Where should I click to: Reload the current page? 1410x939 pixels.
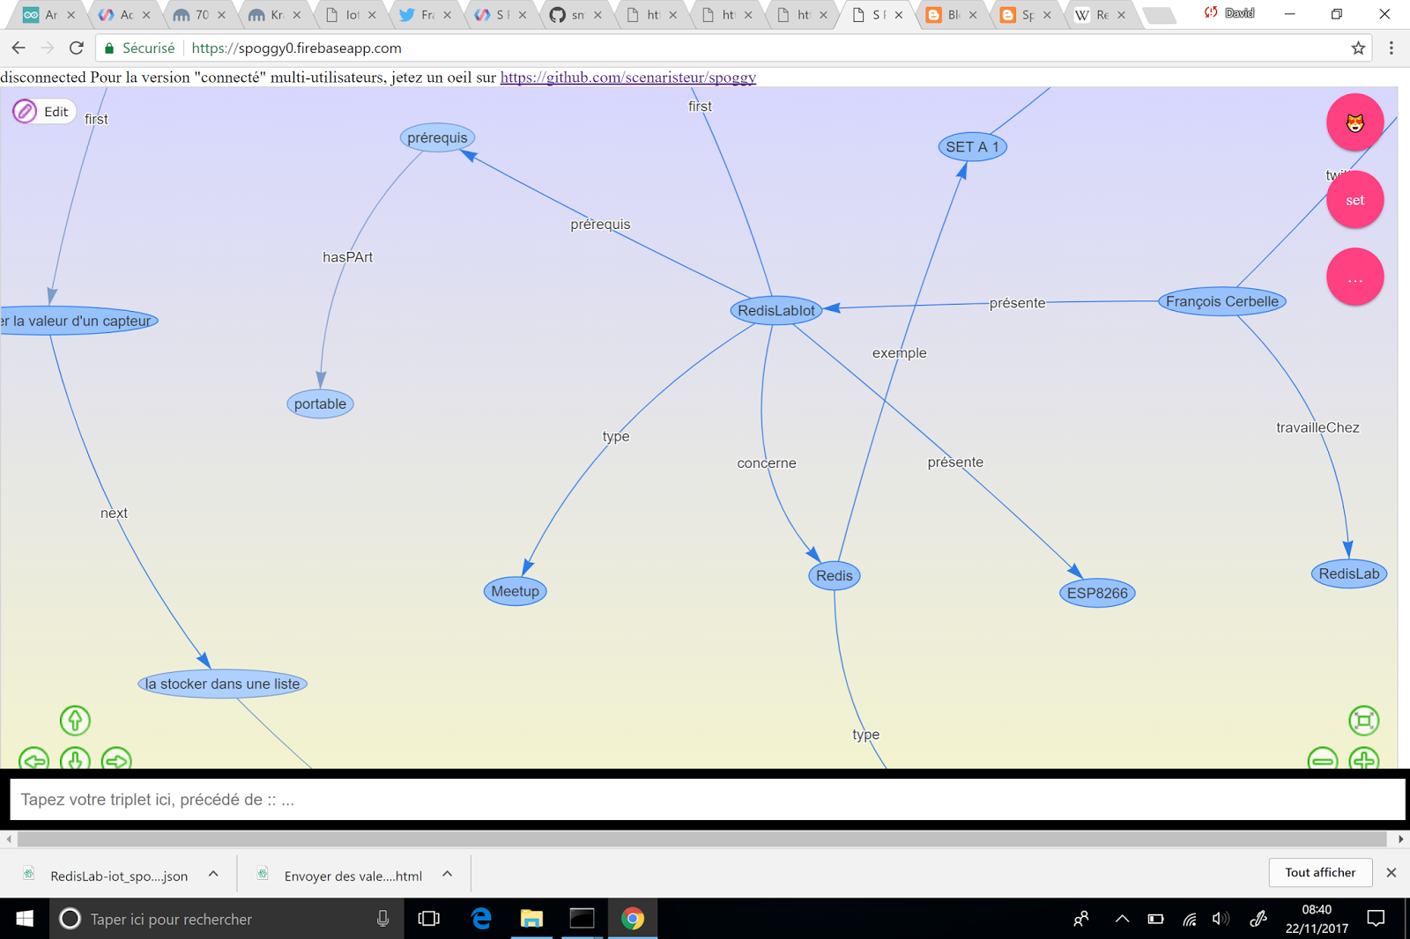click(x=77, y=48)
